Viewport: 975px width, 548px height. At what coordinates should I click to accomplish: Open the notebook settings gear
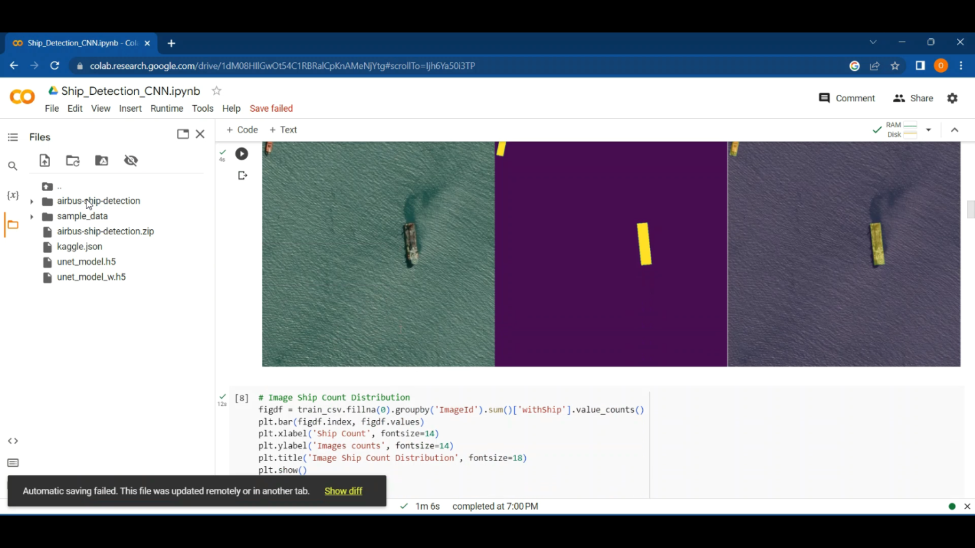tap(952, 98)
